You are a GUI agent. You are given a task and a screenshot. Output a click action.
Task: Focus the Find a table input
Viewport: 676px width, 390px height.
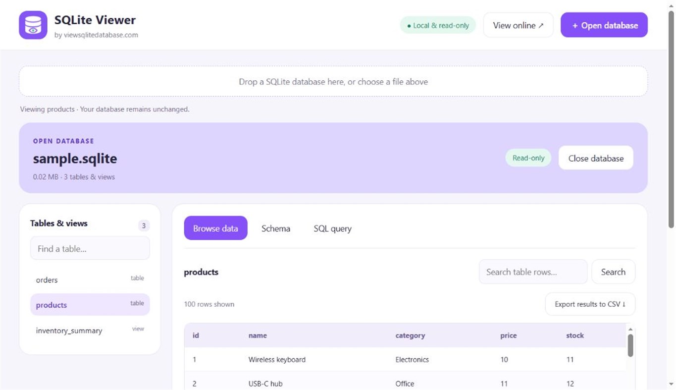point(90,248)
